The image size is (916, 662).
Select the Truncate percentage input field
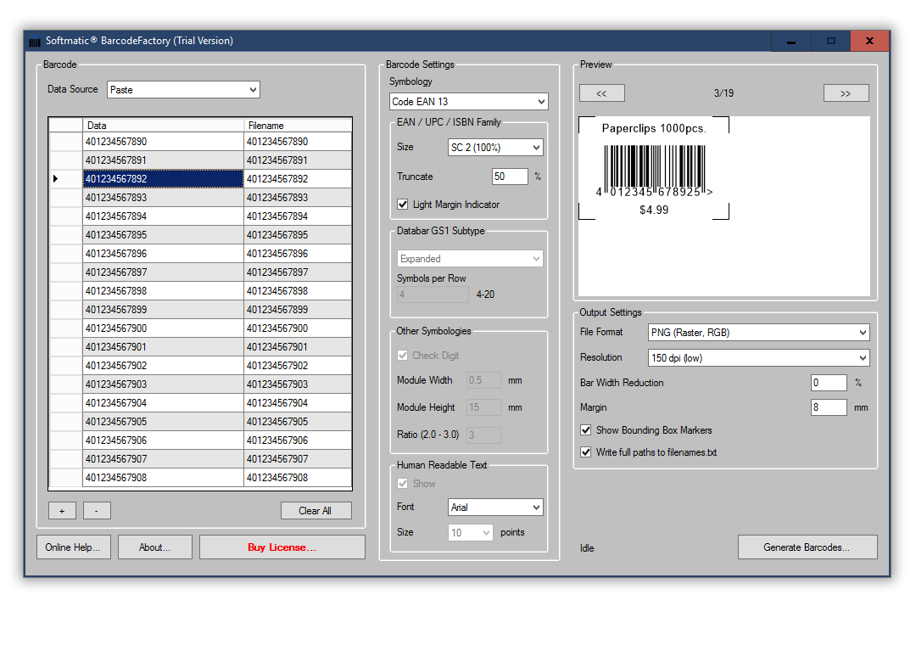point(509,177)
